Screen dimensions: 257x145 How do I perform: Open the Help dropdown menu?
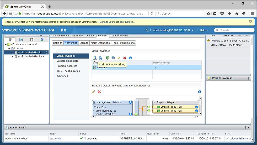(x=204, y=30)
